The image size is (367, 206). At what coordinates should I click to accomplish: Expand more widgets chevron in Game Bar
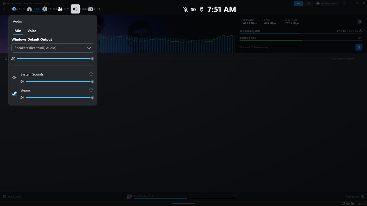[x=99, y=9]
